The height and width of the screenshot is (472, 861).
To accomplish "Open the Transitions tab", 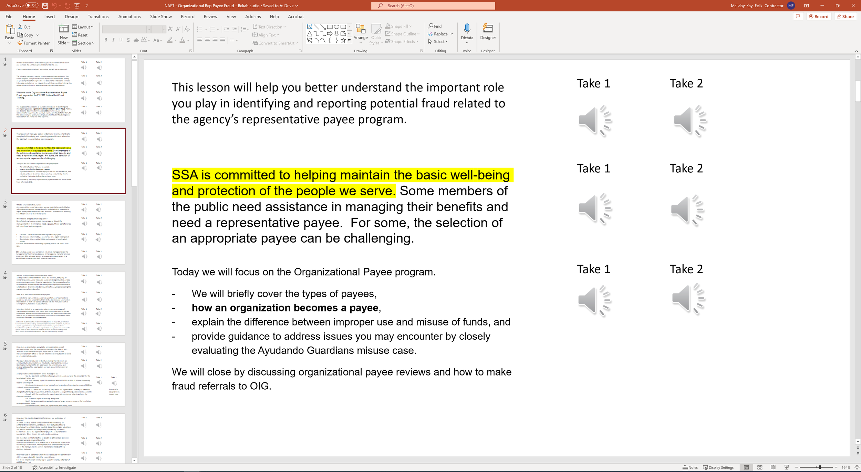I will point(98,17).
